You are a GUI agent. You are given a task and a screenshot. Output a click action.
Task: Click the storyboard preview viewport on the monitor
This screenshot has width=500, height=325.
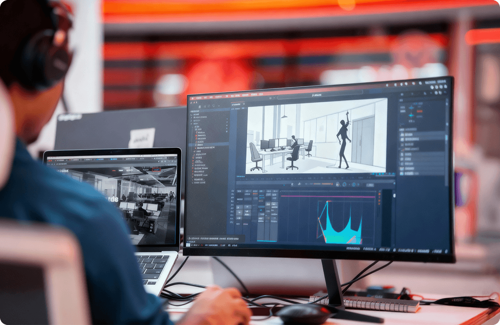[x=316, y=135]
